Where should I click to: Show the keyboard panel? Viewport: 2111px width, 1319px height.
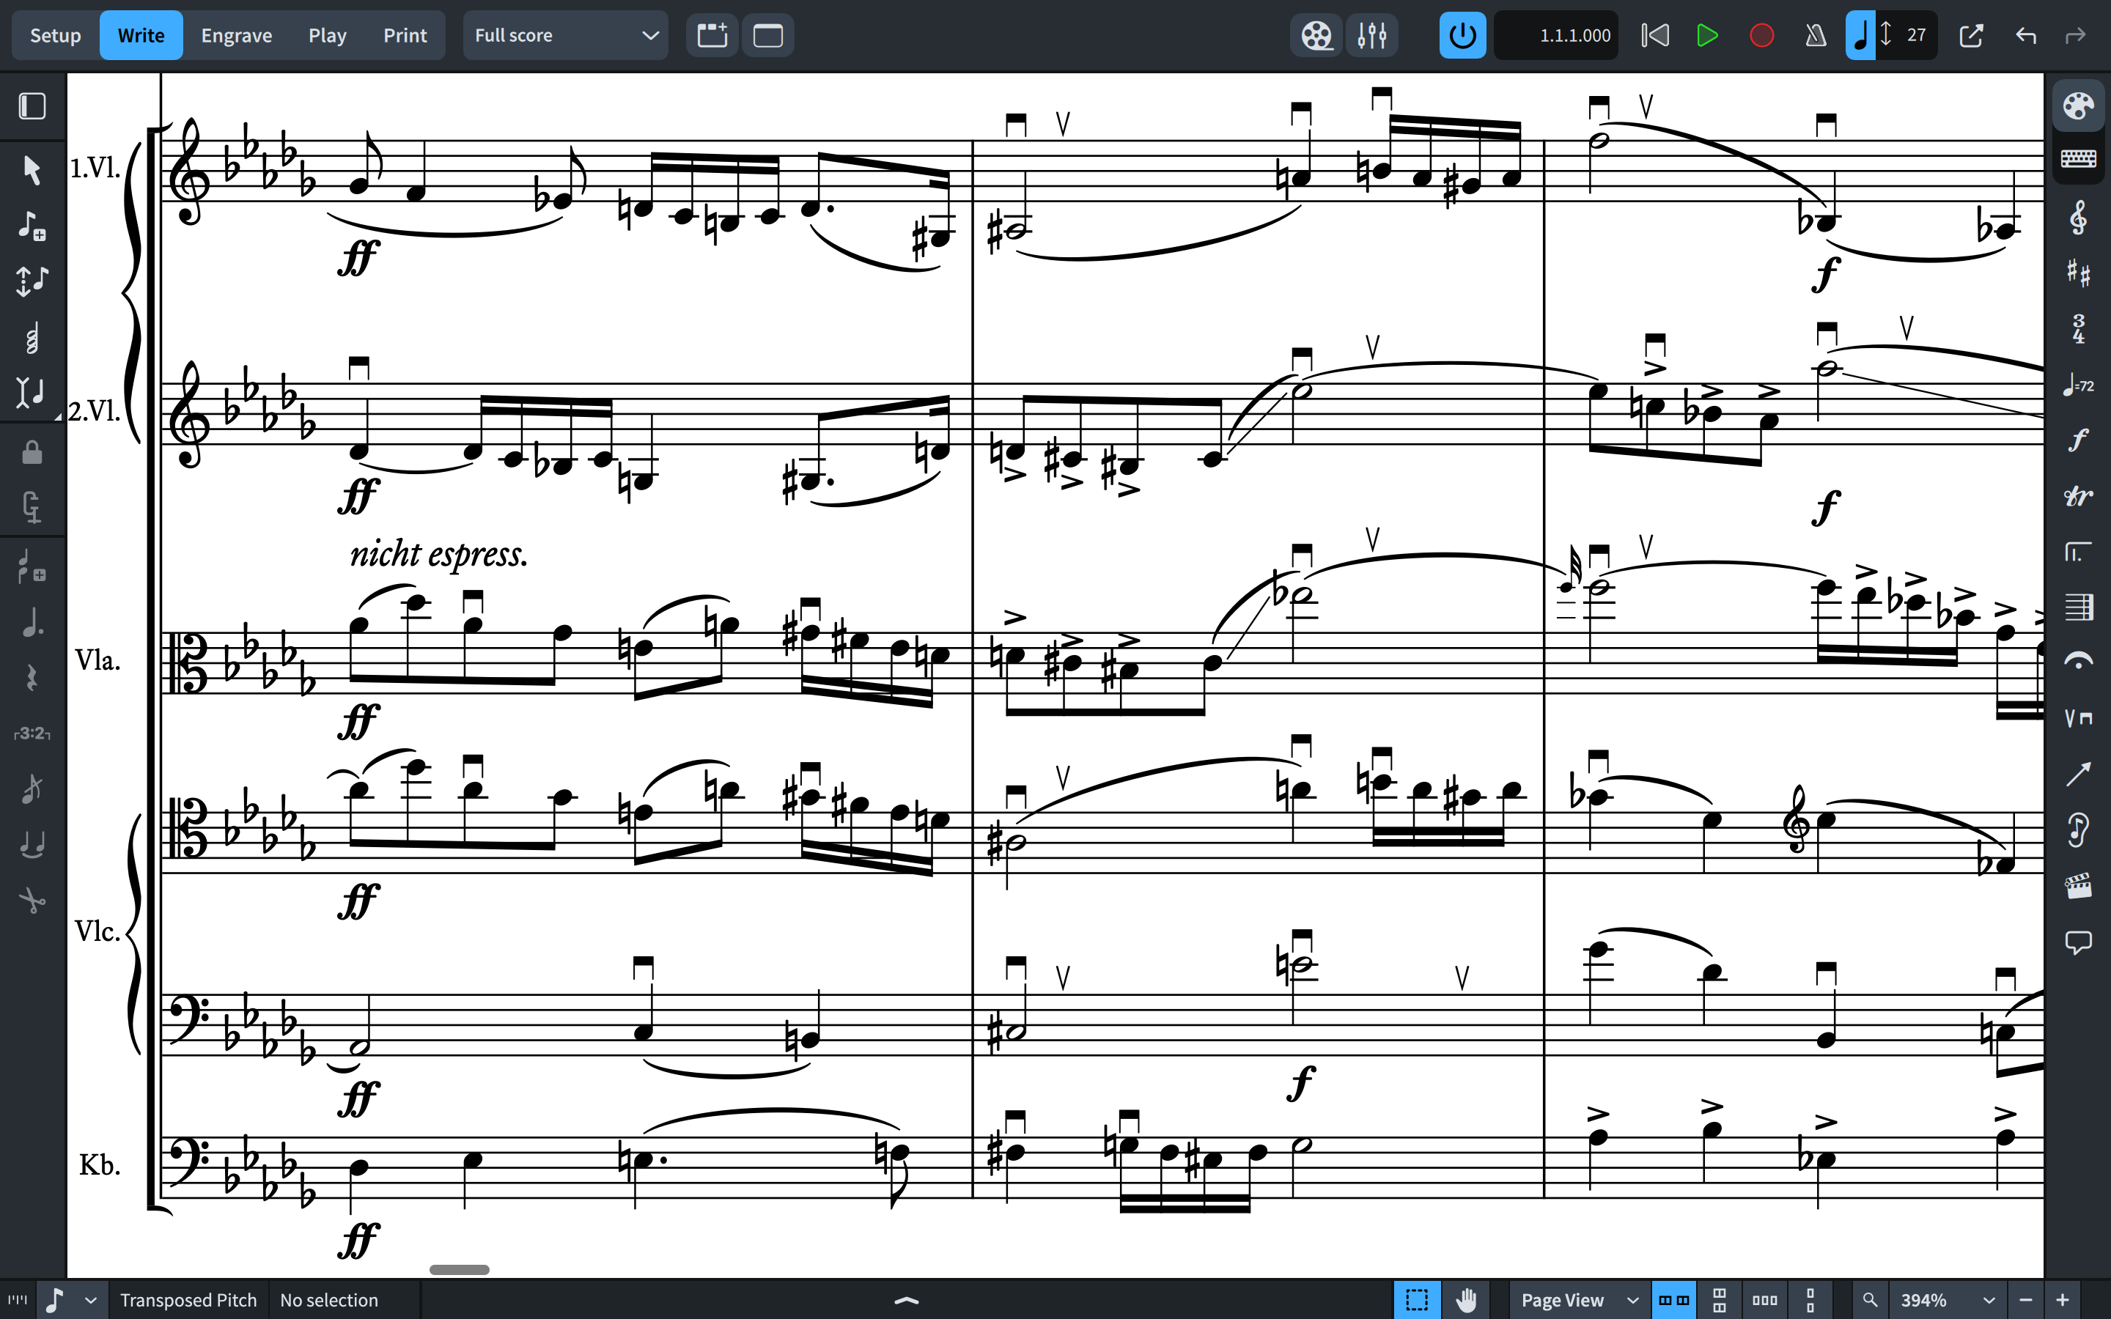(x=2079, y=158)
